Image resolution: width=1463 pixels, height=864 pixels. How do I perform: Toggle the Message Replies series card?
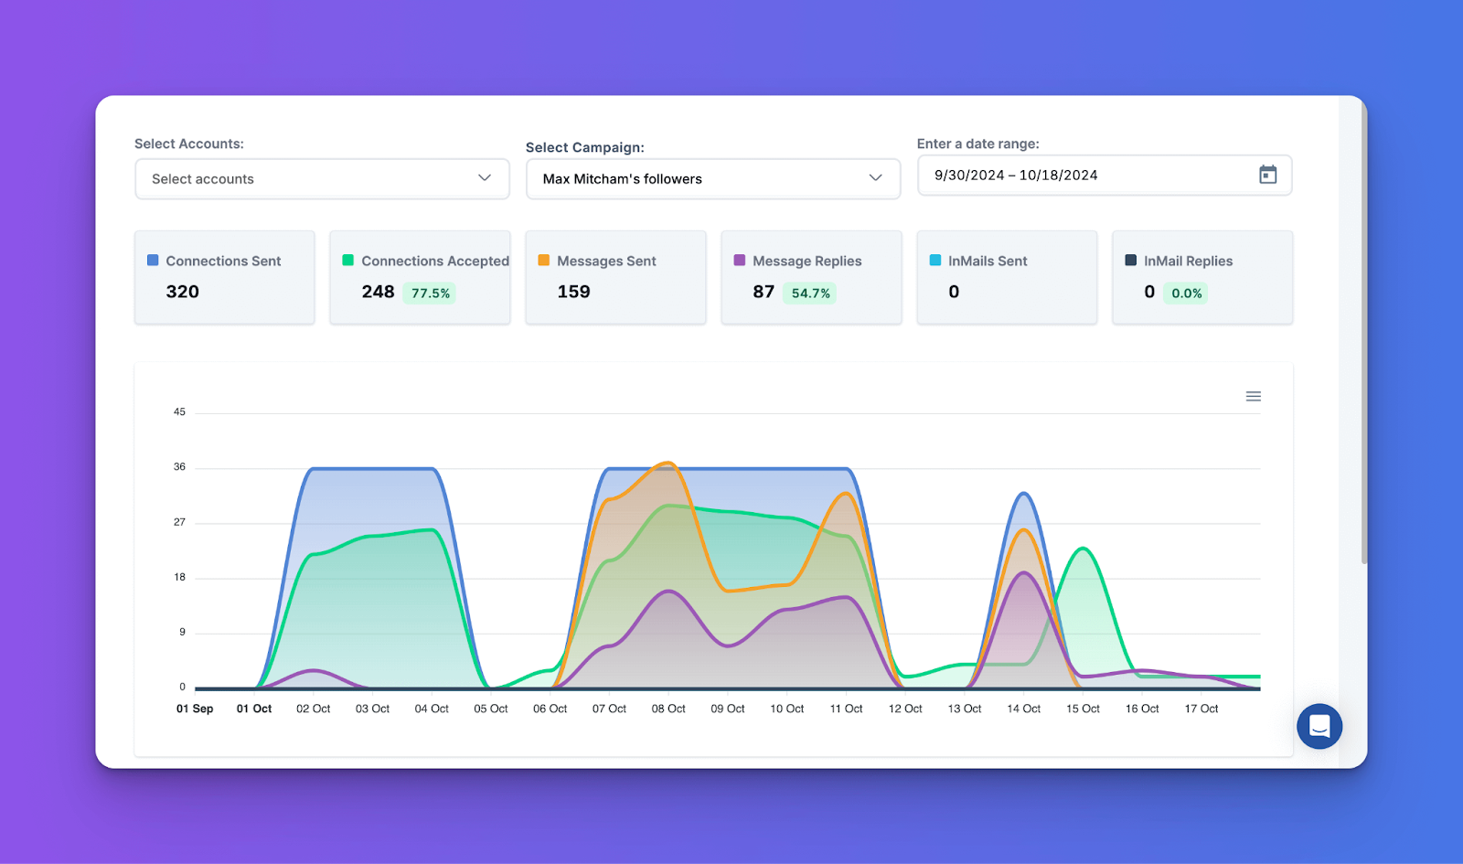812,277
